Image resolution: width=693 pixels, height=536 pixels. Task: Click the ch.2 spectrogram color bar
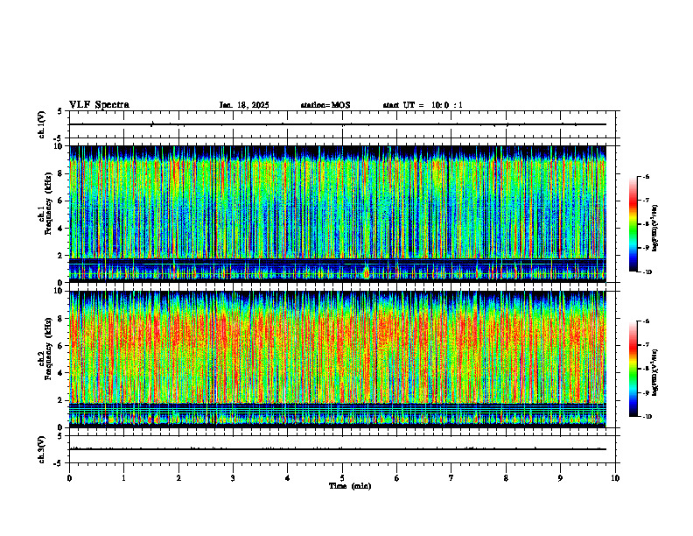633,369
